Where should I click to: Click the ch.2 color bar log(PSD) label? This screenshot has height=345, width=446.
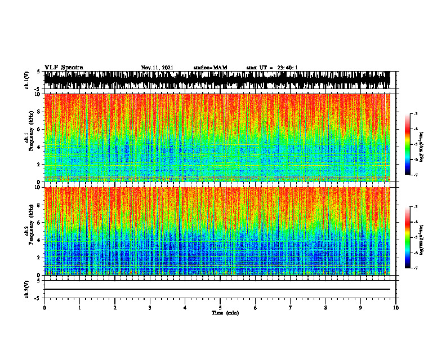coord(421,240)
